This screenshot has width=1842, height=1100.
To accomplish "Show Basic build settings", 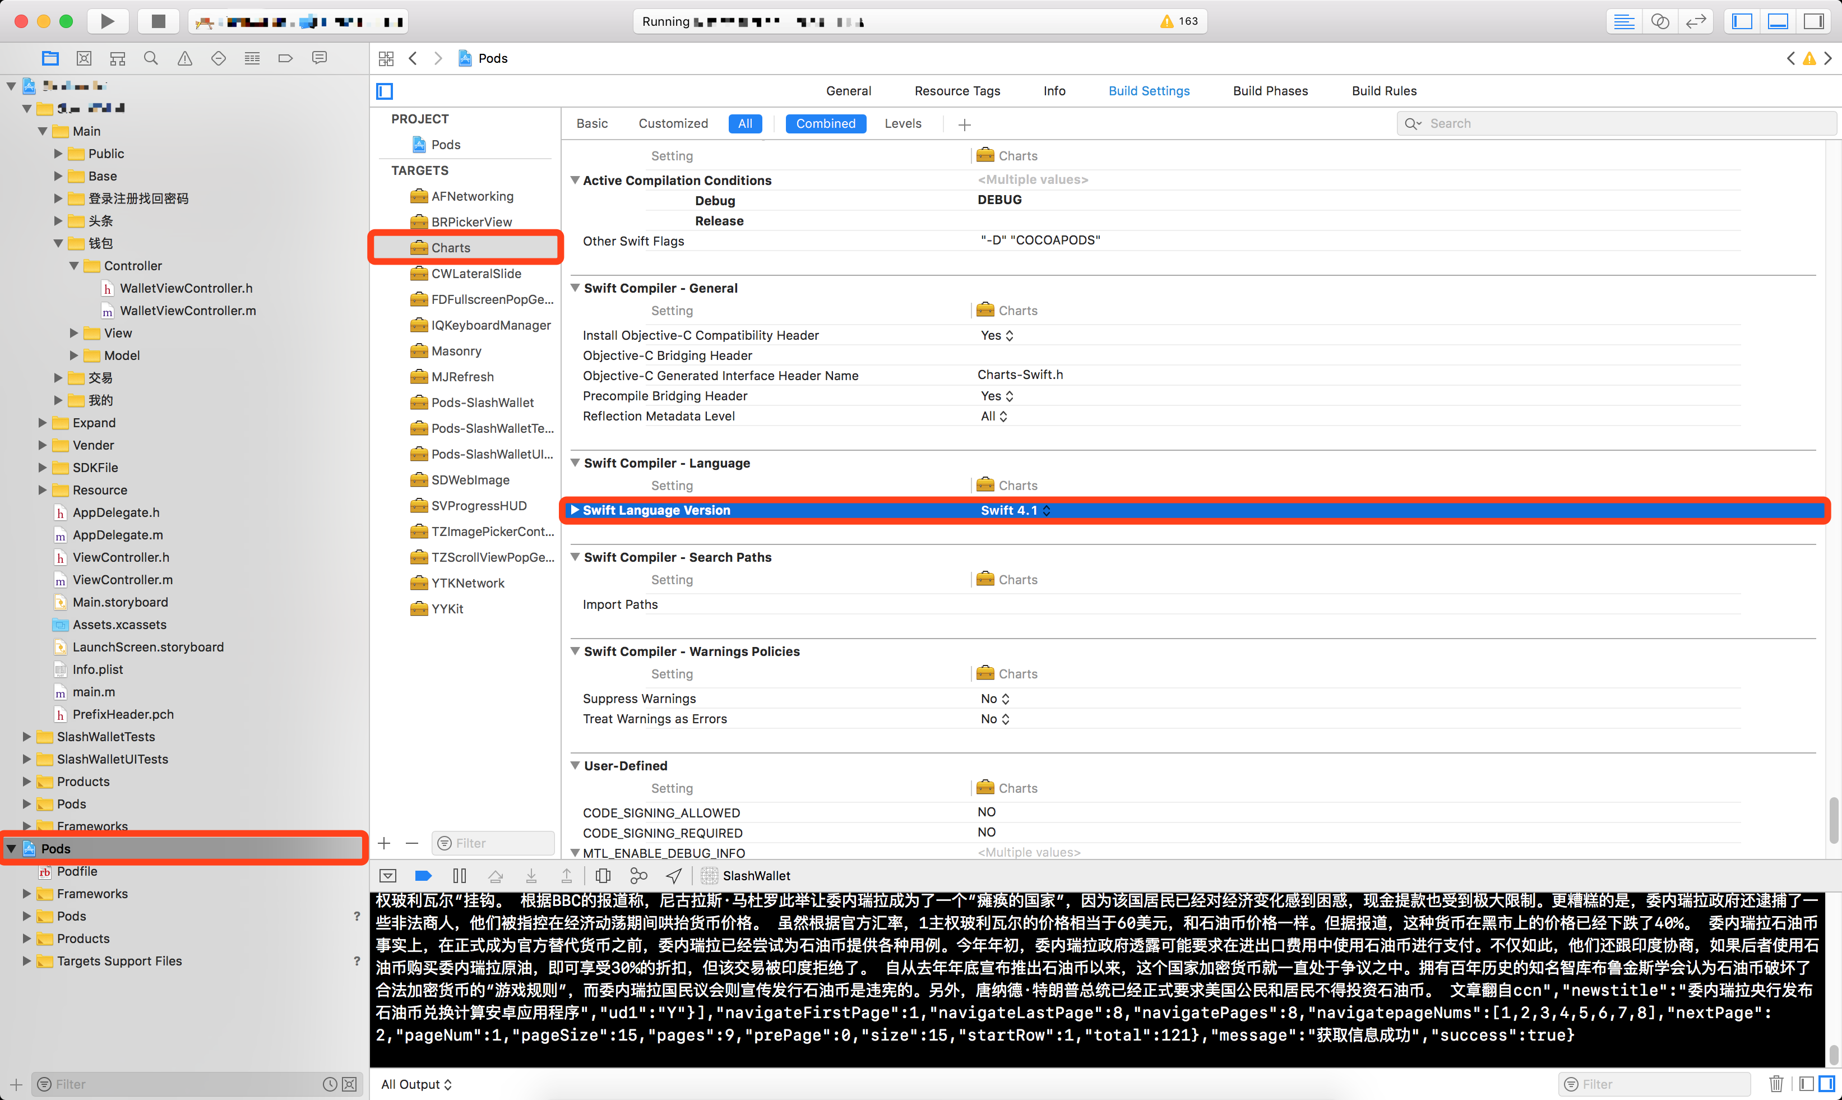I will tap(592, 123).
